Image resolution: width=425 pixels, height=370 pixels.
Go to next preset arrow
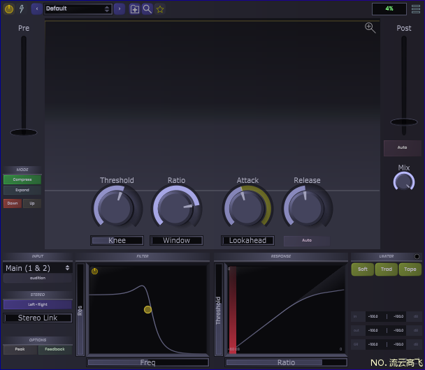[x=120, y=9]
